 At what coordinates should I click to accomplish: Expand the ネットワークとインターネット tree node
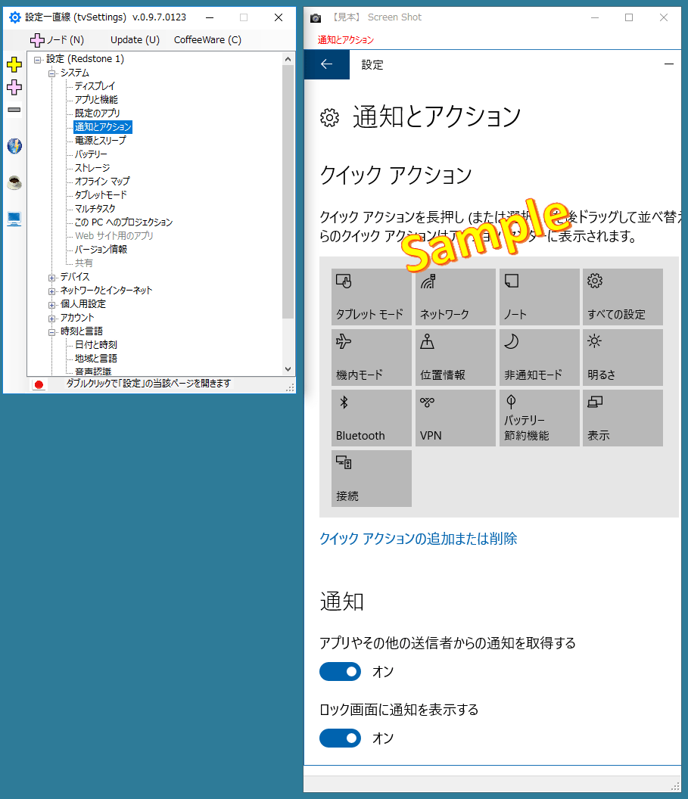click(x=52, y=291)
